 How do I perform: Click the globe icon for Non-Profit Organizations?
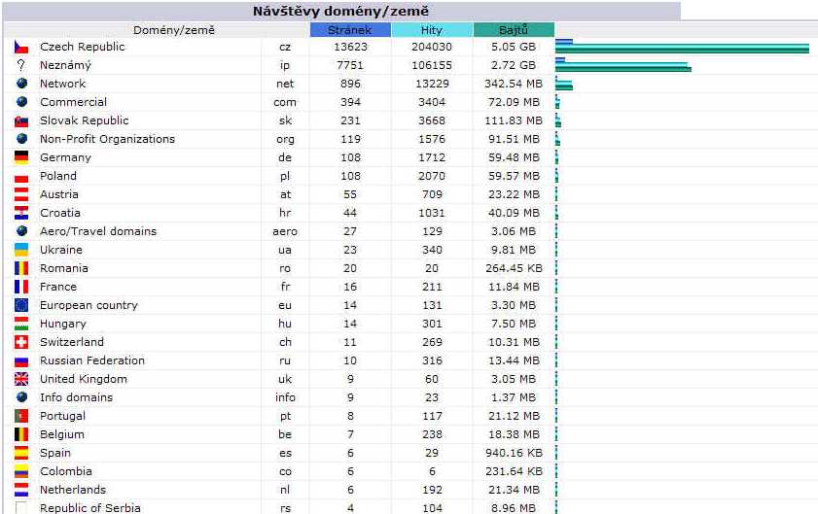22,139
